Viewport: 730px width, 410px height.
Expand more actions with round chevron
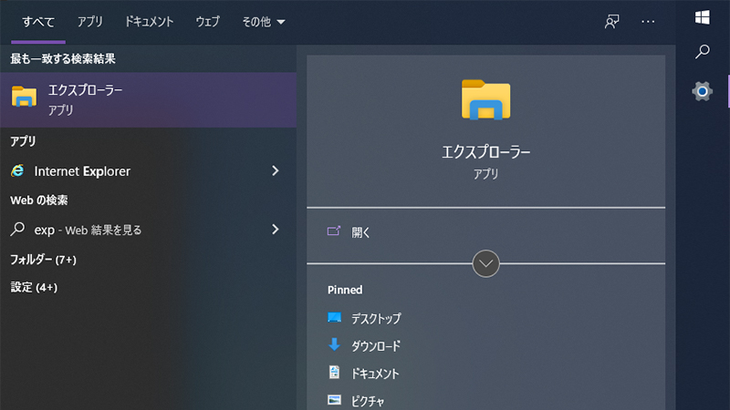coord(485,263)
